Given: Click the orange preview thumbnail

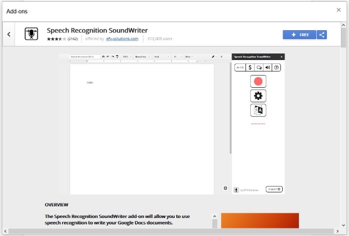Looking at the screenshot, I should (259, 221).
